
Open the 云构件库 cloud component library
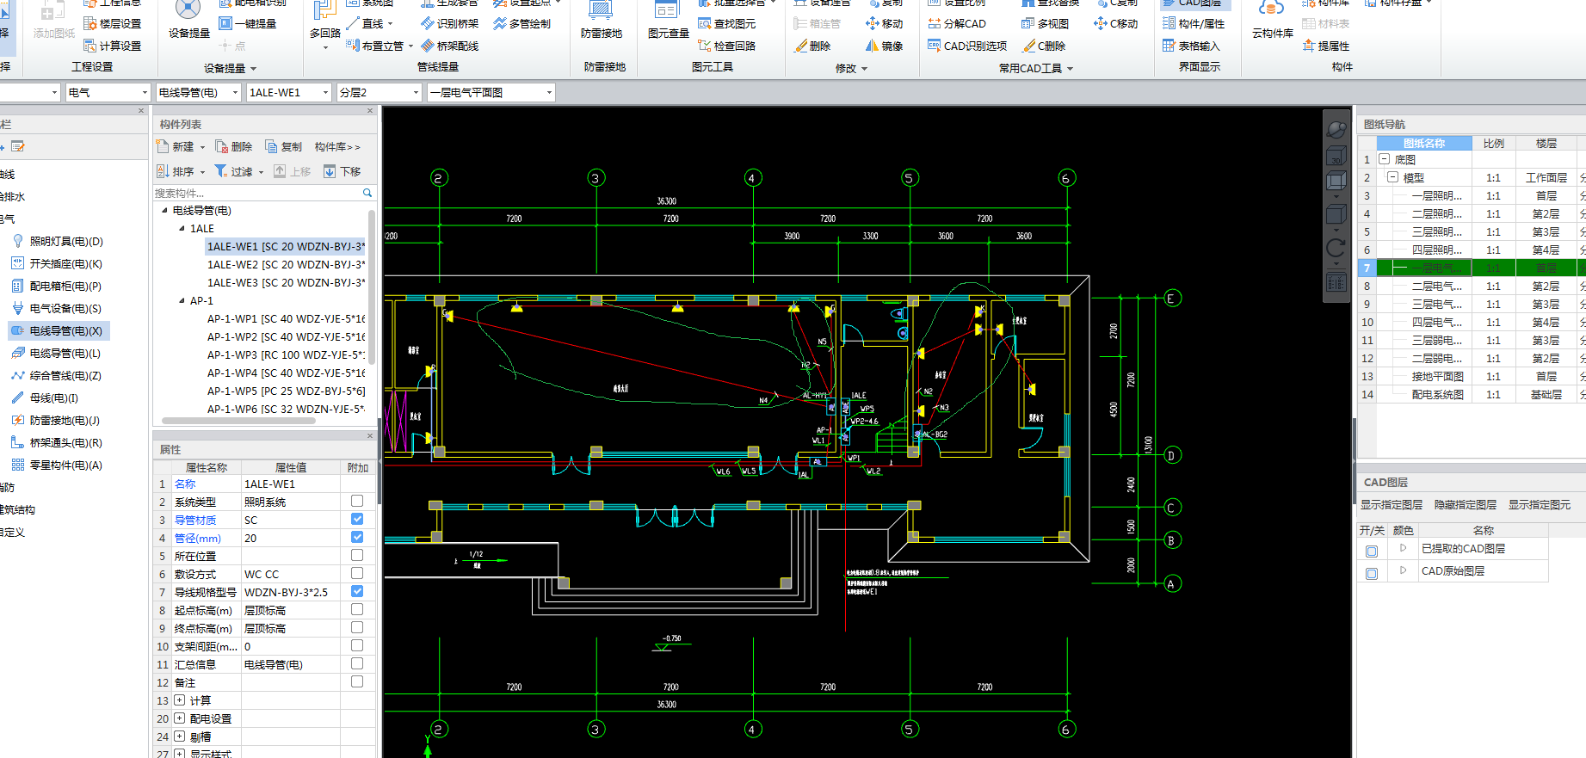[x=1273, y=21]
